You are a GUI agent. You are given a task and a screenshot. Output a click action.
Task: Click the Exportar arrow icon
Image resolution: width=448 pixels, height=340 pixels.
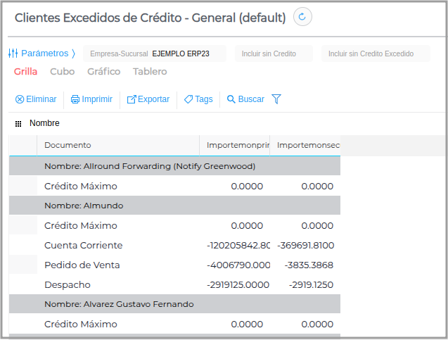(x=132, y=99)
